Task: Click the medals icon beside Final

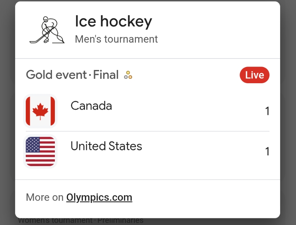Action: click(128, 75)
